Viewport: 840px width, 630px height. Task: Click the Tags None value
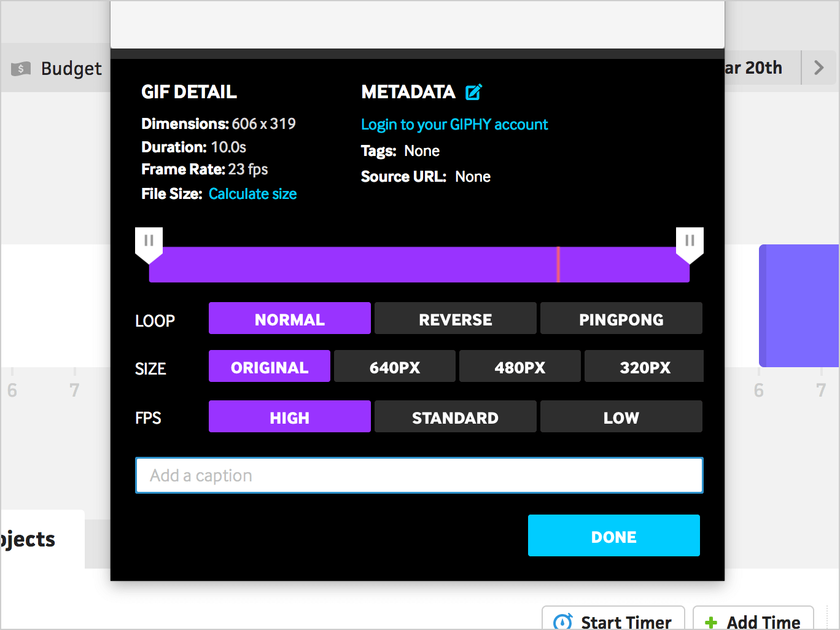(422, 151)
